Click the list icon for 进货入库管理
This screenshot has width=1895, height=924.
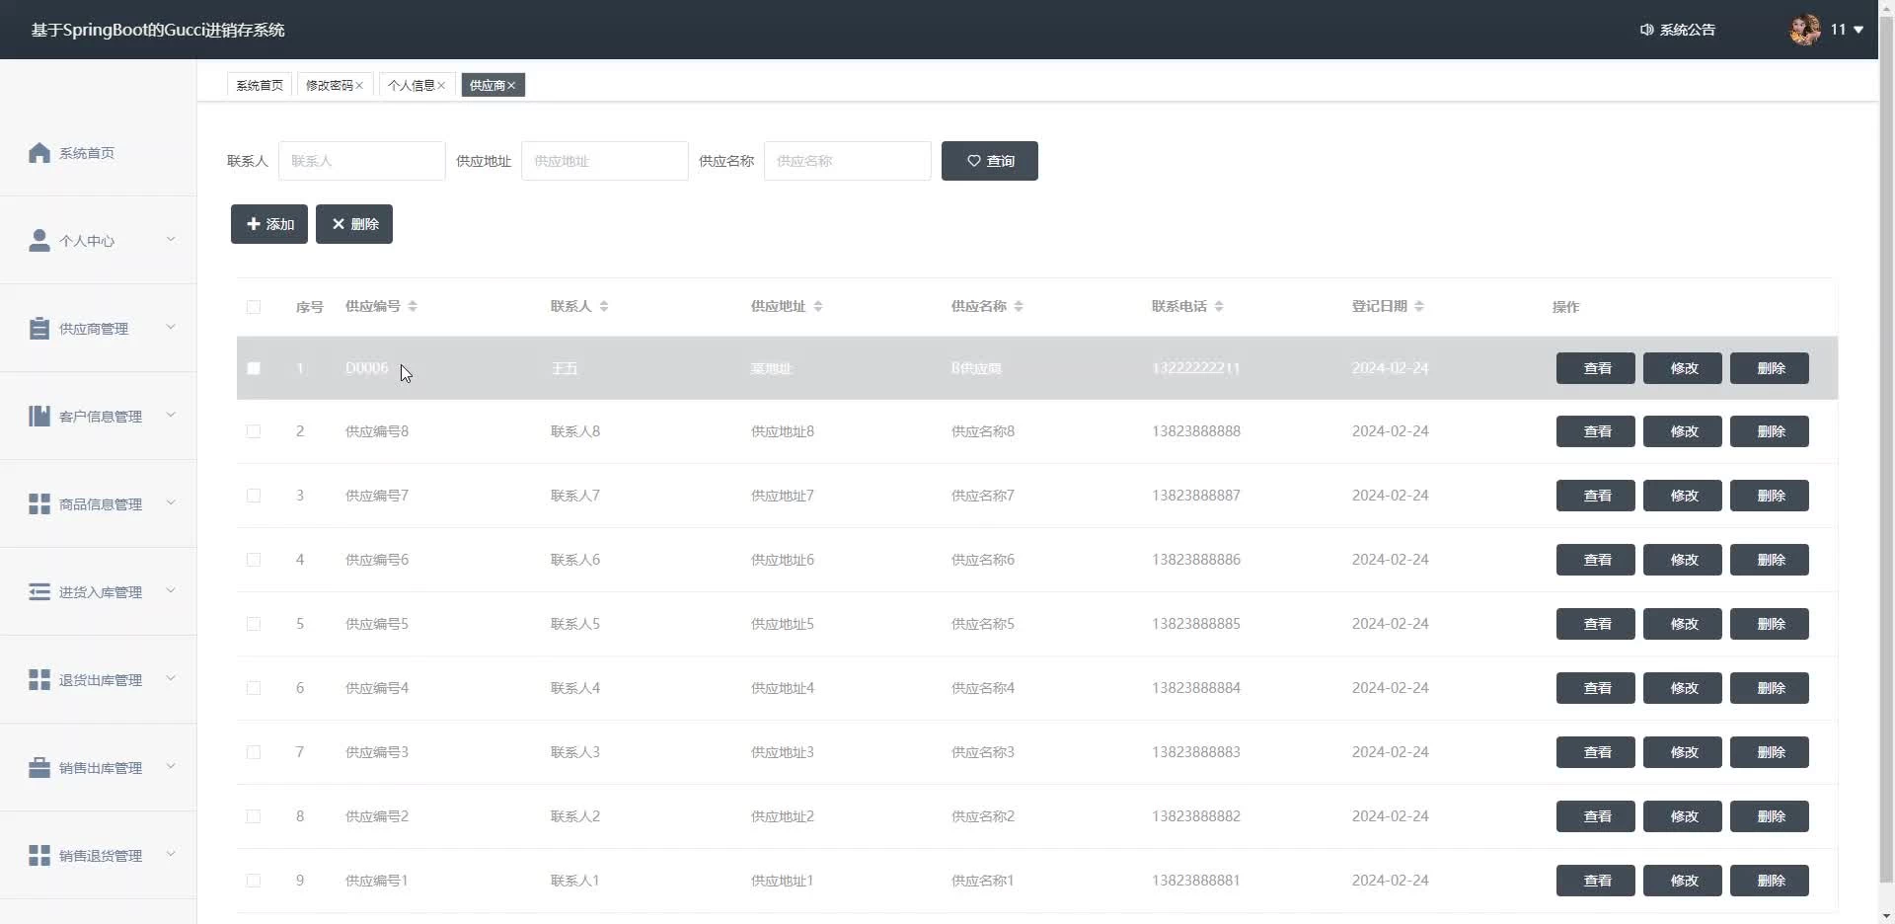coord(39,592)
